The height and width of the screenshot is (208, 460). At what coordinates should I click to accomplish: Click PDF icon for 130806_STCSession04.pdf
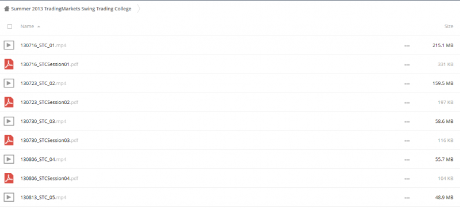(9, 178)
